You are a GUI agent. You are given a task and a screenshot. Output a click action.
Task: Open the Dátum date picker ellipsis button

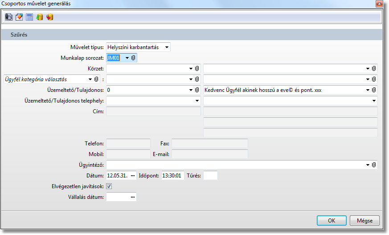pyautogui.click(x=133, y=175)
